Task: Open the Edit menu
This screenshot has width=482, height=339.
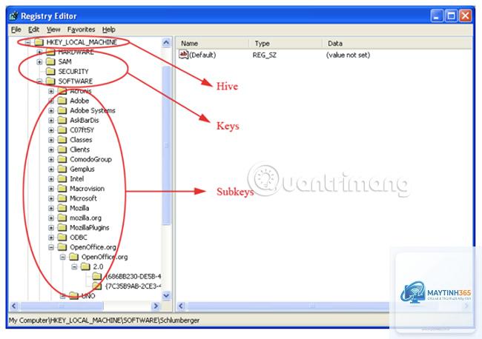Action: click(33, 30)
